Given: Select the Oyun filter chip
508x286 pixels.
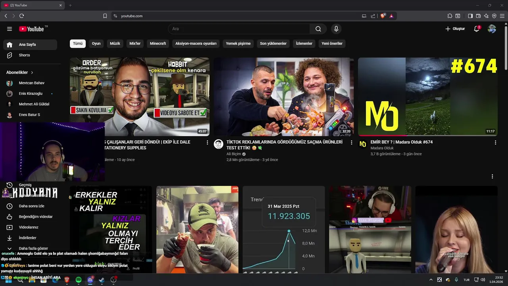Looking at the screenshot, I should pyautogui.click(x=96, y=43).
